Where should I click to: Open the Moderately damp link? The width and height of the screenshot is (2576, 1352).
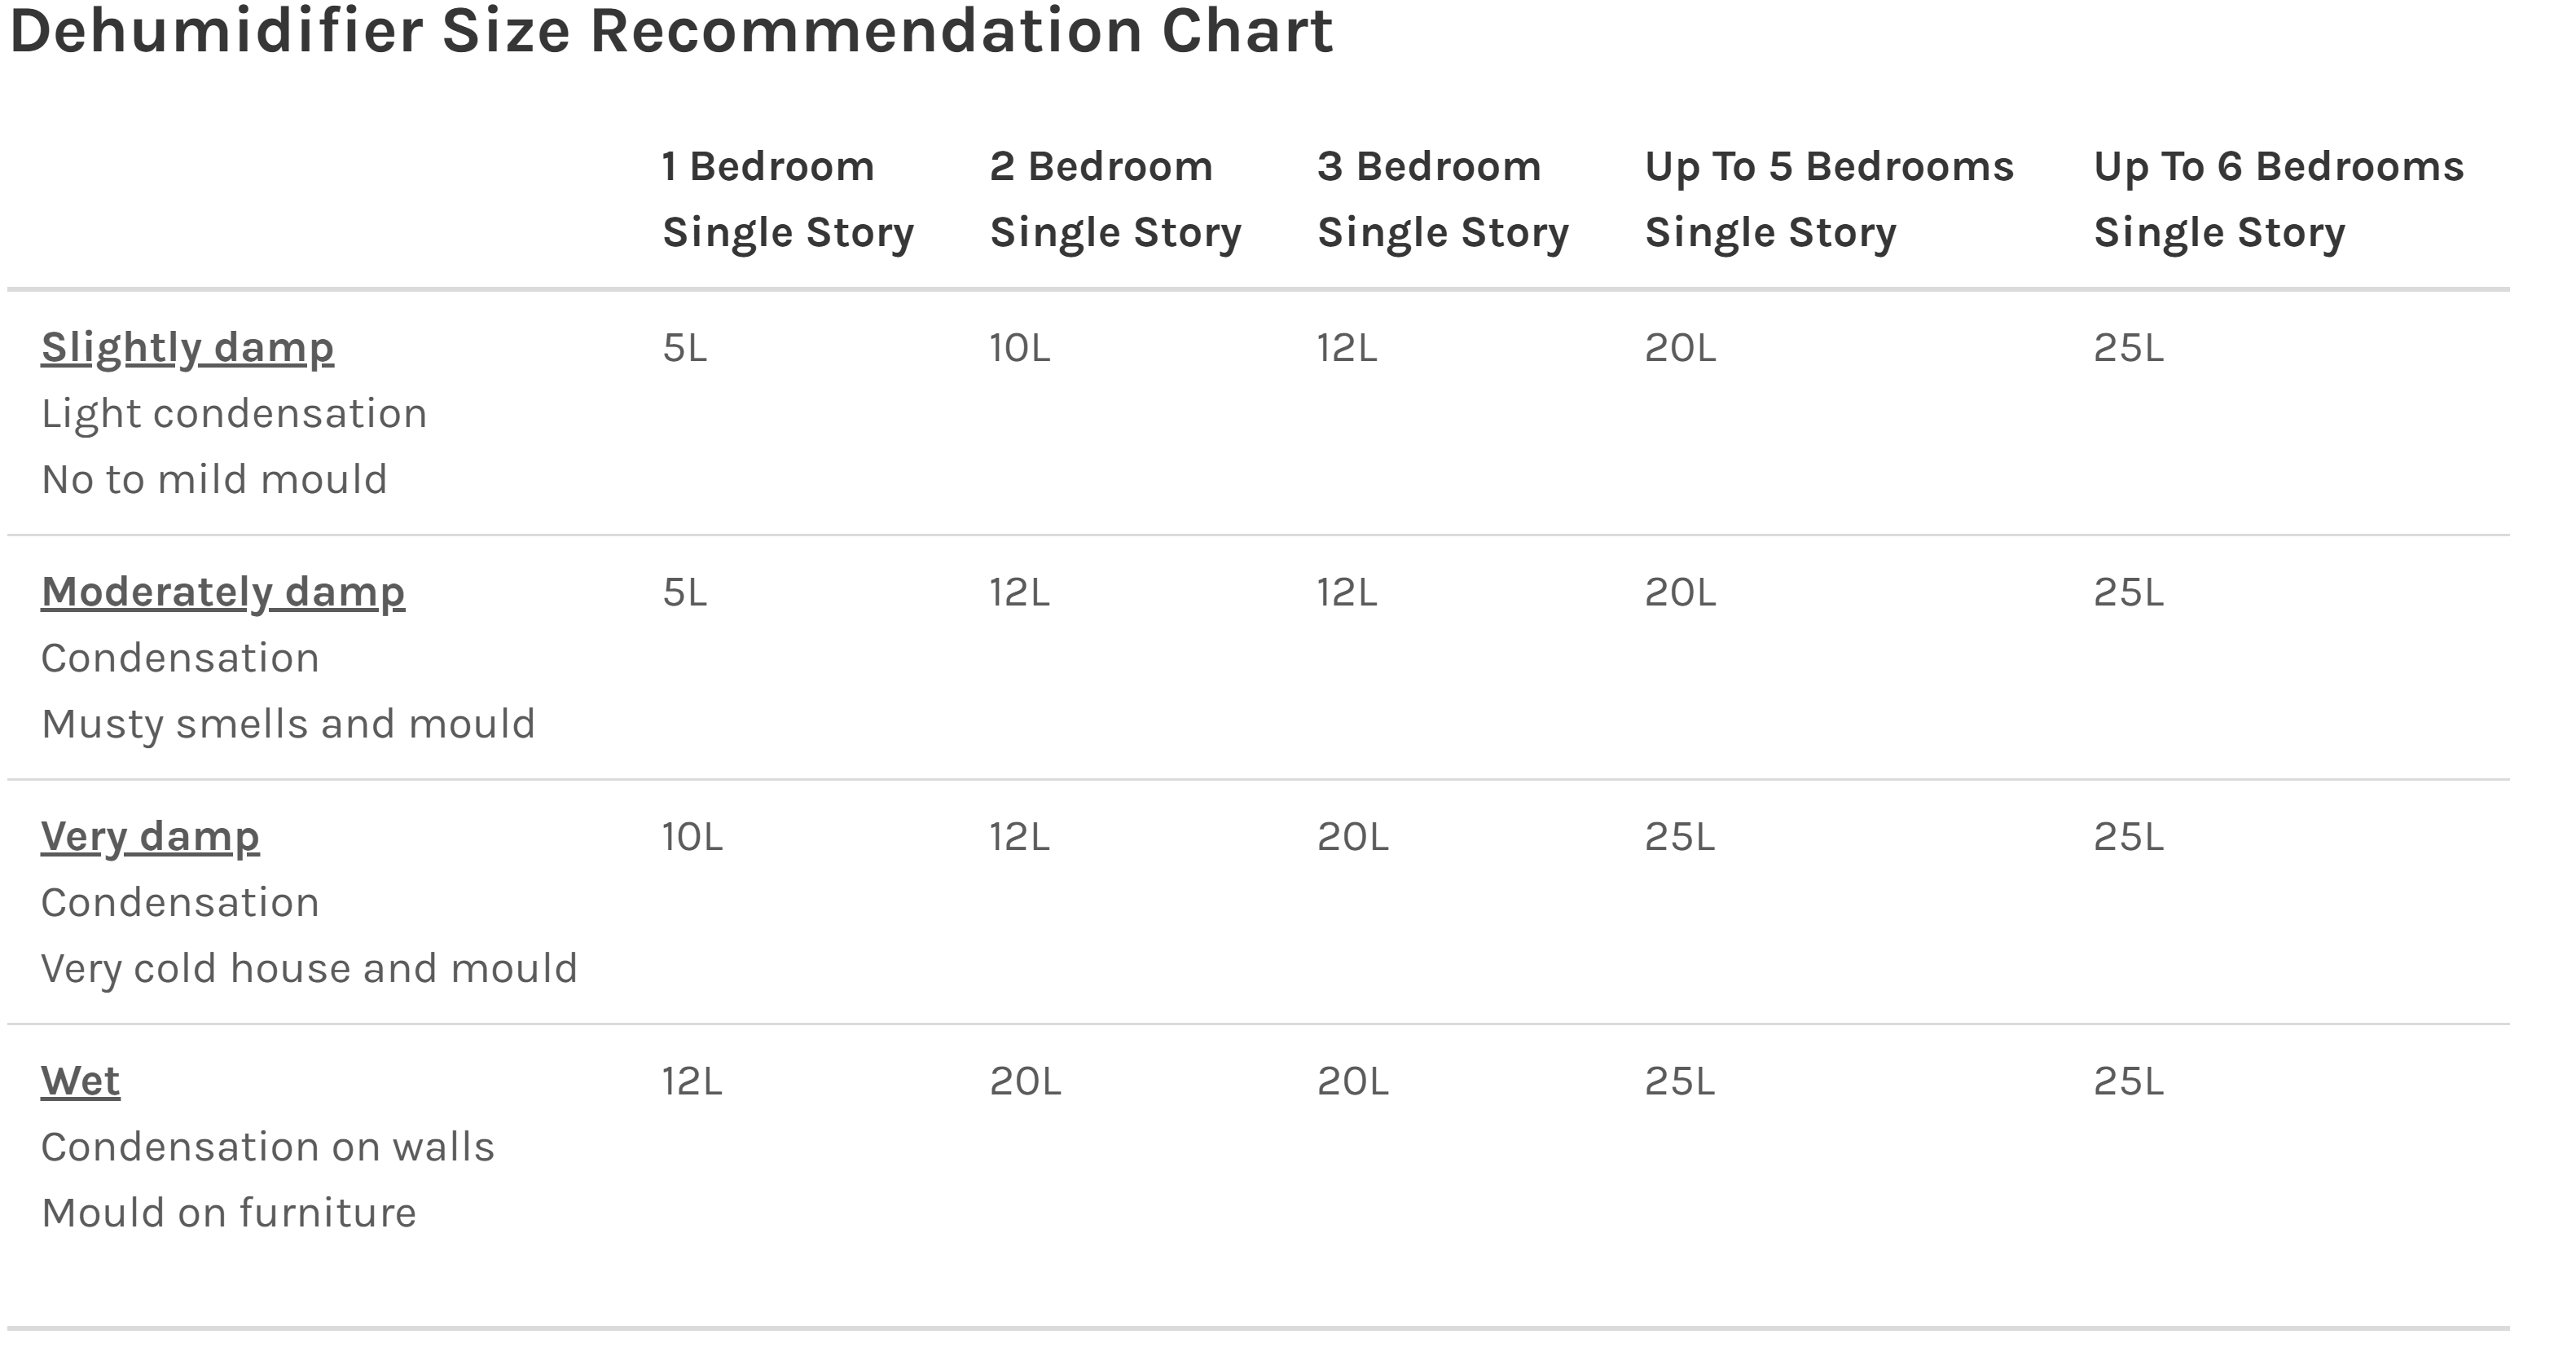[223, 592]
